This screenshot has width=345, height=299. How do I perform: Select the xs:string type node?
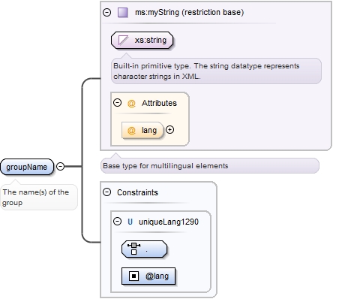pyautogui.click(x=142, y=40)
